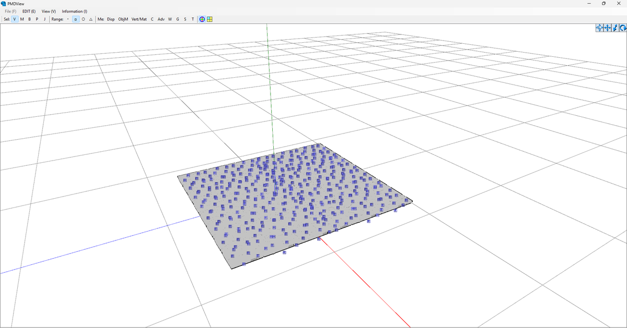Click the G toolbar button
Viewport: 627px width, 328px height.
tap(178, 19)
